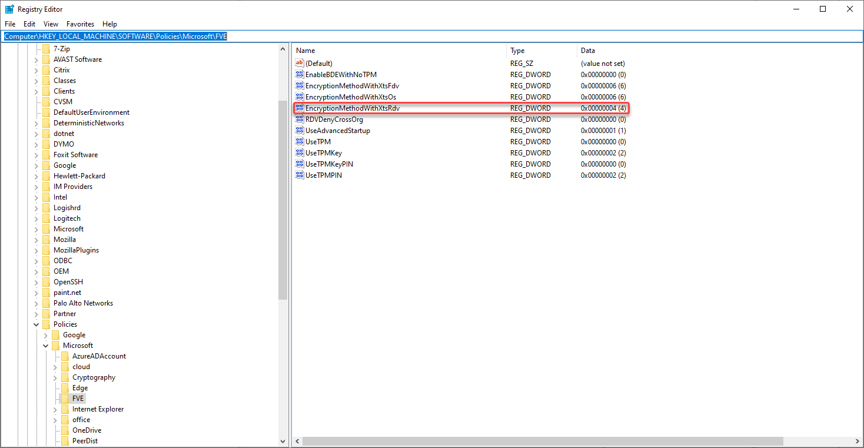This screenshot has width=864, height=448.
Task: Click the EncryptionMethodWithXtsOs DWORD icon
Action: tap(300, 97)
